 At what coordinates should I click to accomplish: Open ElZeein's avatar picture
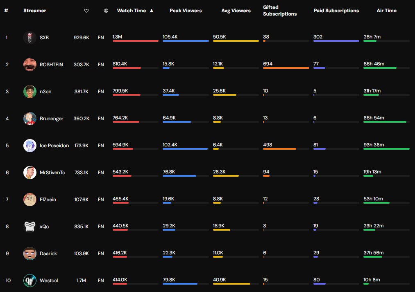click(x=30, y=199)
